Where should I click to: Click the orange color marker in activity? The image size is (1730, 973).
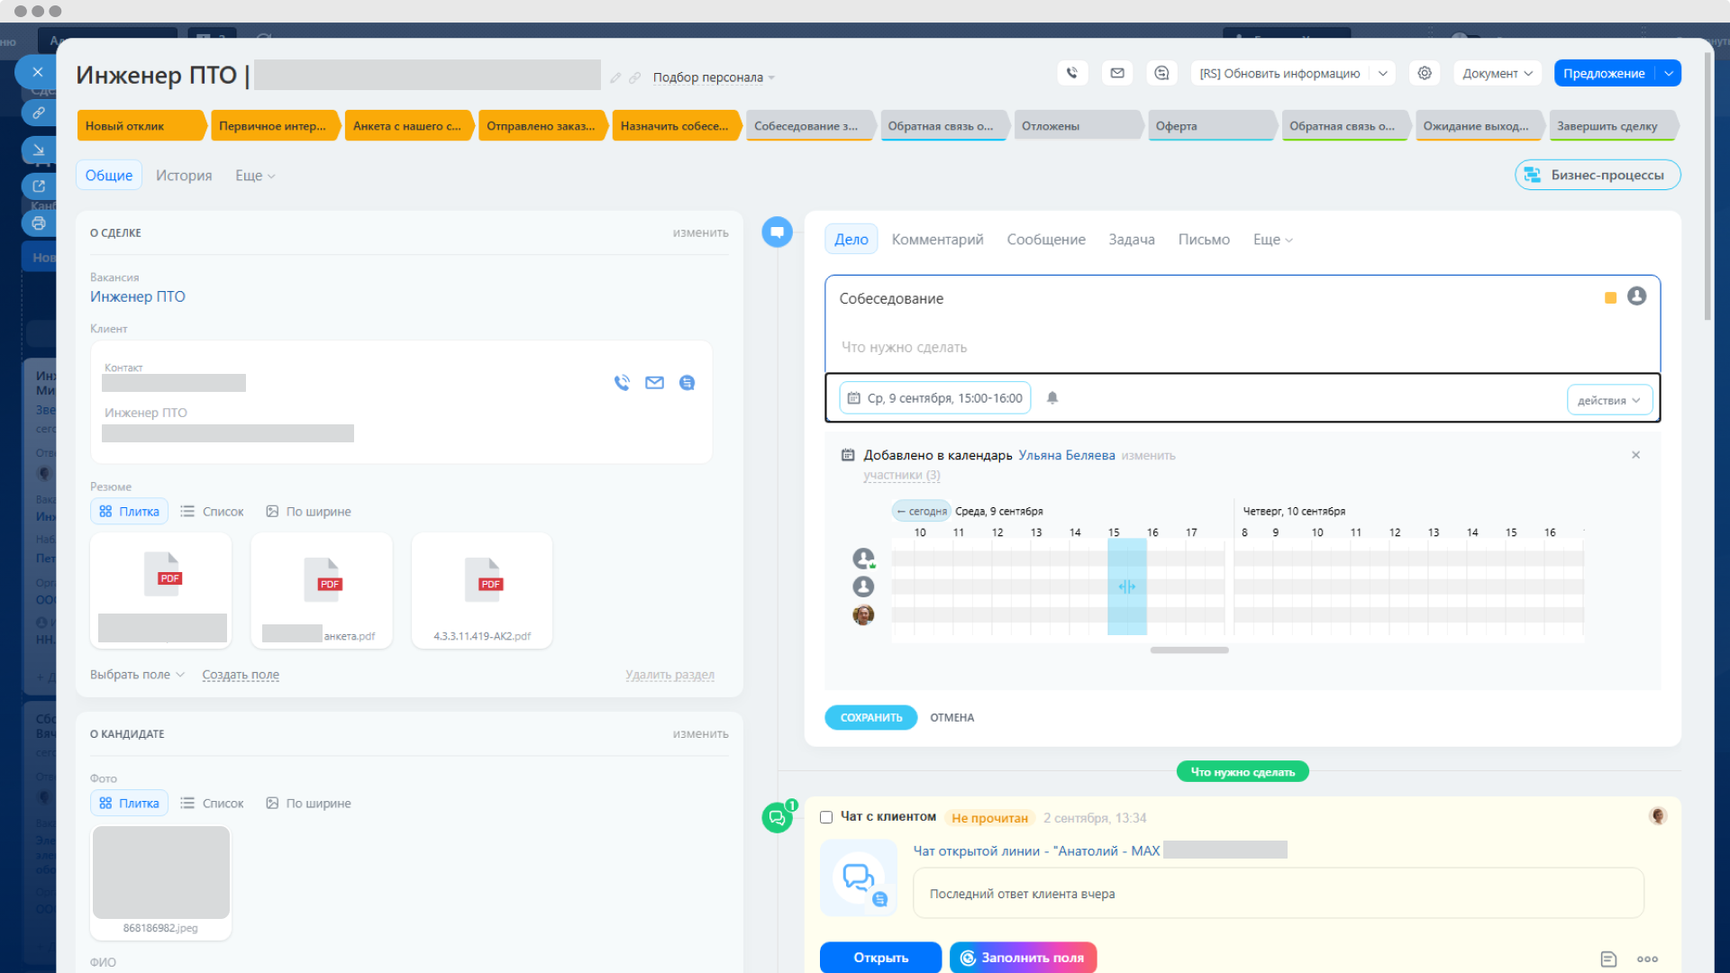tap(1610, 298)
